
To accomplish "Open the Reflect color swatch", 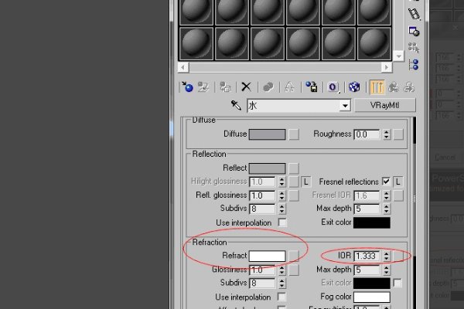I will pos(268,168).
